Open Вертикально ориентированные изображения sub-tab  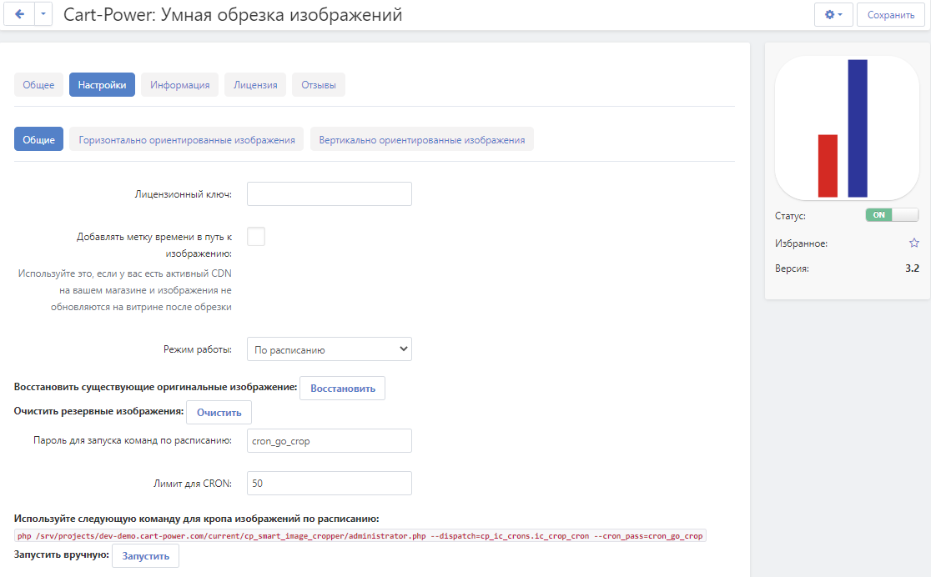coord(421,139)
